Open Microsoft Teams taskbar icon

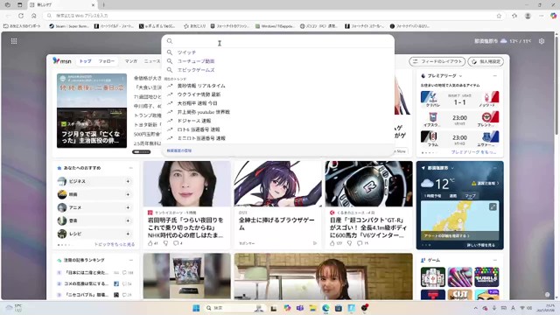300,308
